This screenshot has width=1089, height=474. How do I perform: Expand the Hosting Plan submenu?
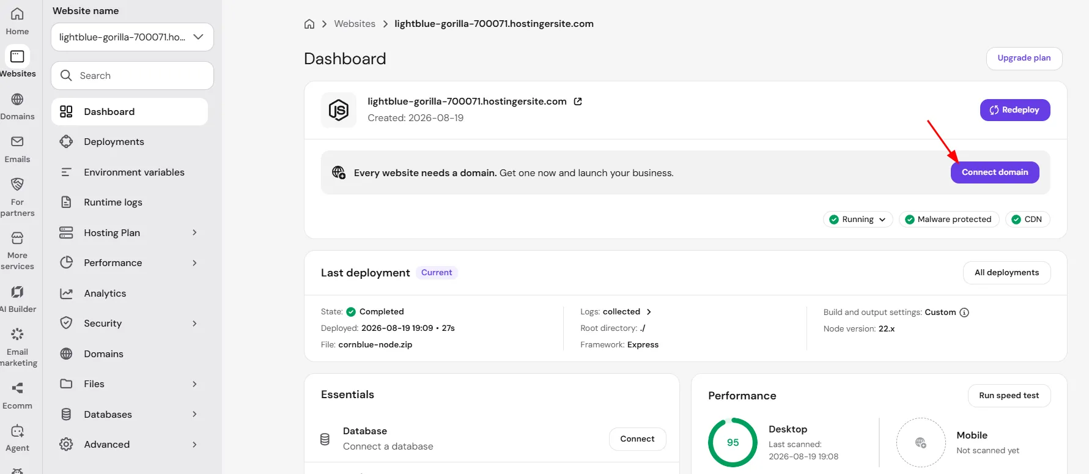point(194,232)
